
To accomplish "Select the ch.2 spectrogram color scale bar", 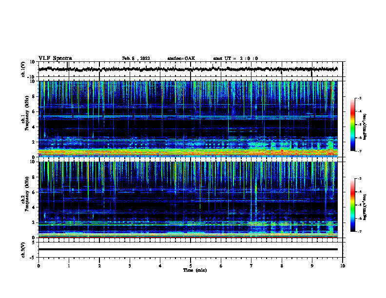I will [352, 205].
